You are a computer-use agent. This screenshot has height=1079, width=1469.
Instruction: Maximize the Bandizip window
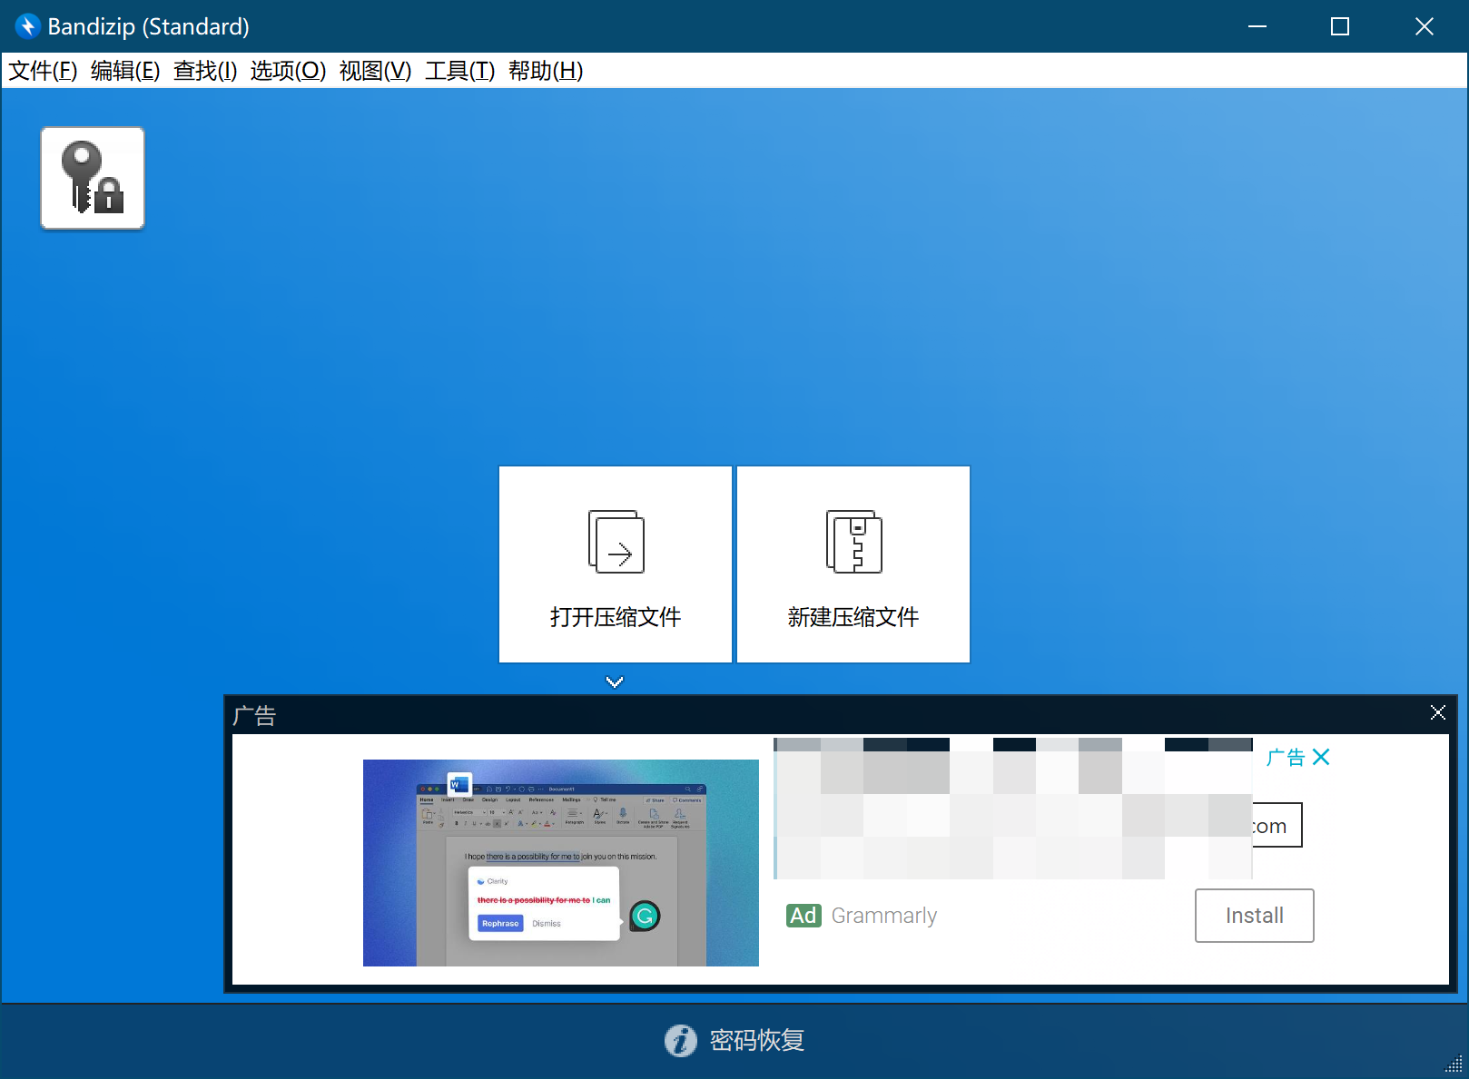[x=1340, y=26]
